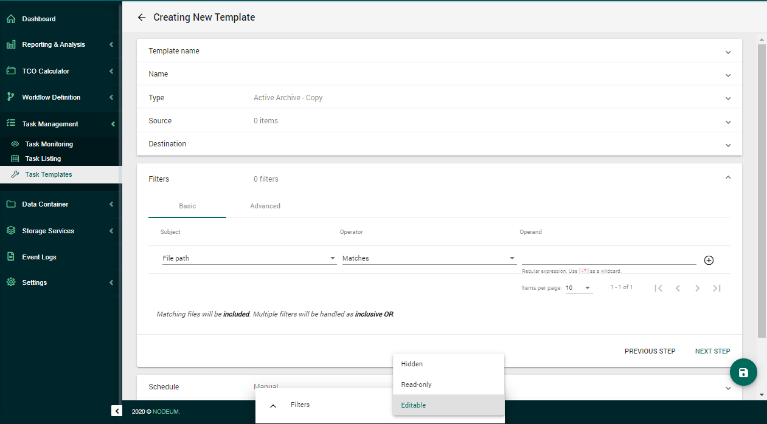The height and width of the screenshot is (424, 767).
Task: Expand the Workflow Definition submenu arrow
Action: click(x=111, y=97)
